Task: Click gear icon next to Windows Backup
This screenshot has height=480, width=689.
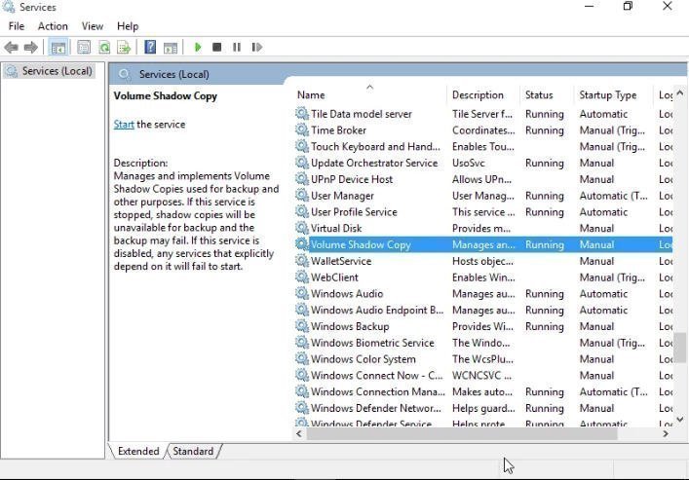Action: 302,326
